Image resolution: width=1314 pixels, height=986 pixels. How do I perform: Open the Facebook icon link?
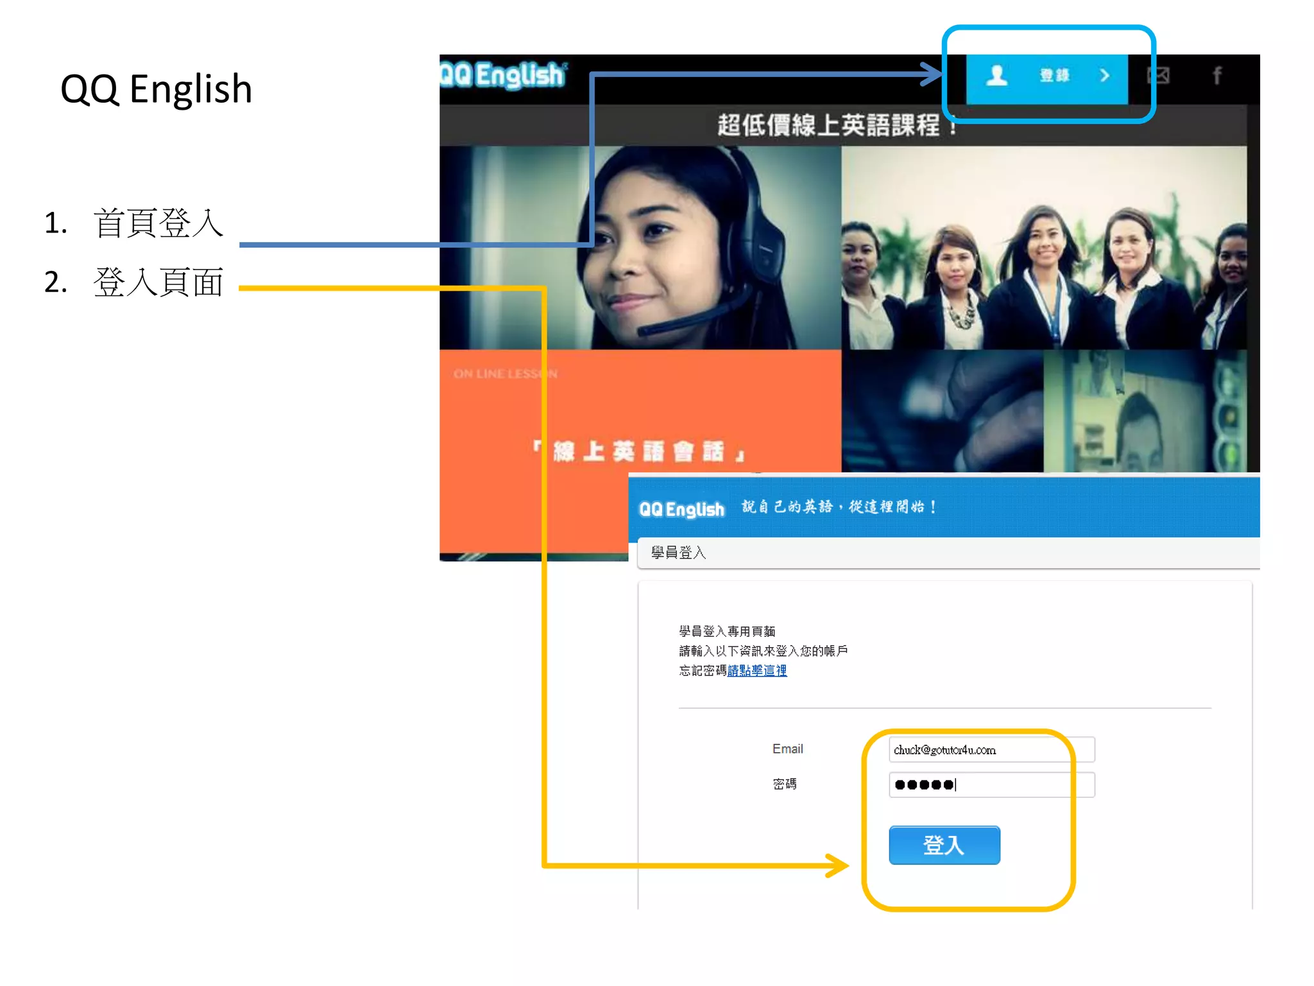coord(1217,76)
